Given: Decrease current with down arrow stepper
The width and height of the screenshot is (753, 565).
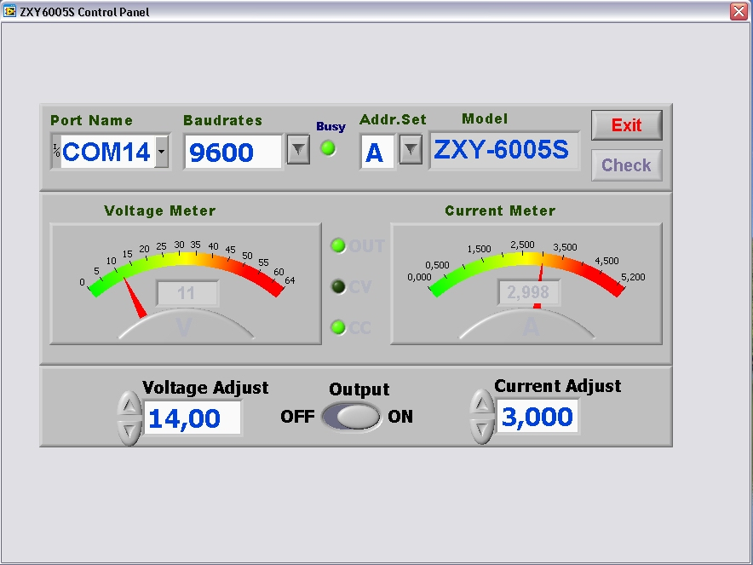Looking at the screenshot, I should [x=481, y=430].
